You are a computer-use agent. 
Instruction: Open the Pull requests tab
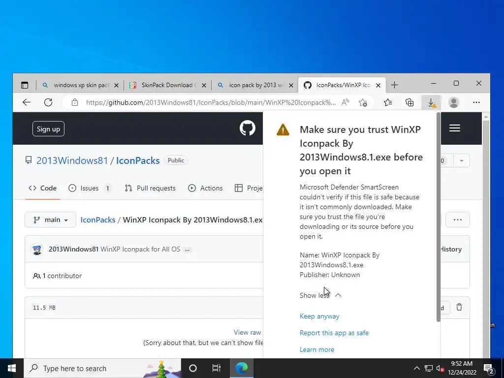150,189
